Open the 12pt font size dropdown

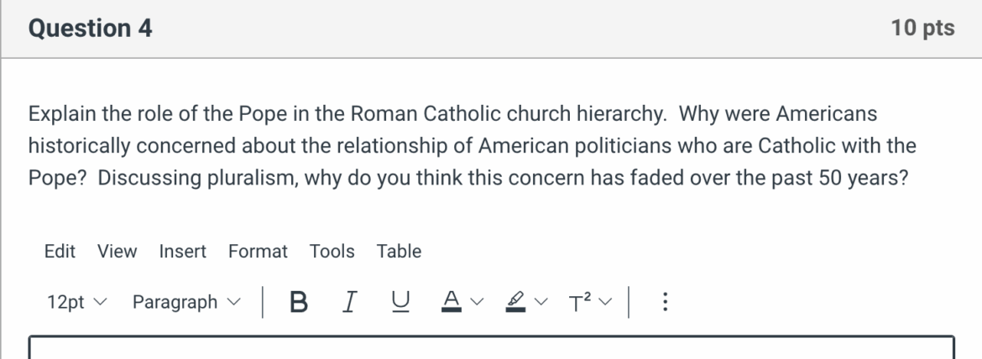76,301
